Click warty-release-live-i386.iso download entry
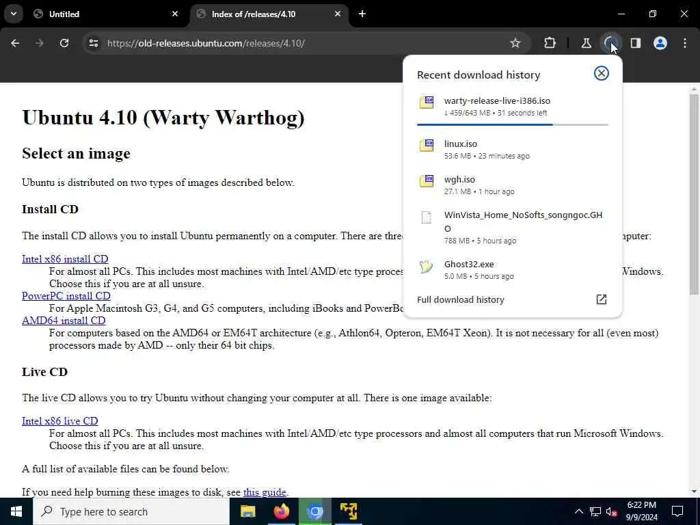This screenshot has width=700, height=525. 513,107
